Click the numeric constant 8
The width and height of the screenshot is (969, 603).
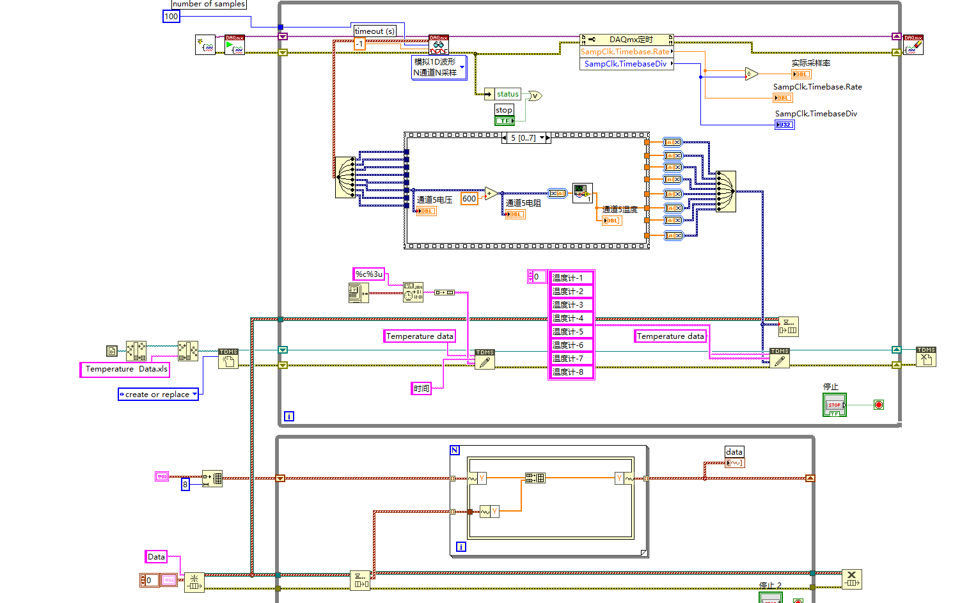(x=185, y=485)
